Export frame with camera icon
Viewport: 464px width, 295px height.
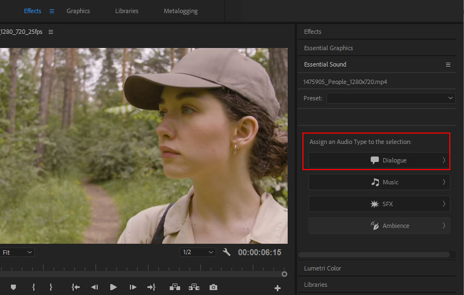coord(213,287)
